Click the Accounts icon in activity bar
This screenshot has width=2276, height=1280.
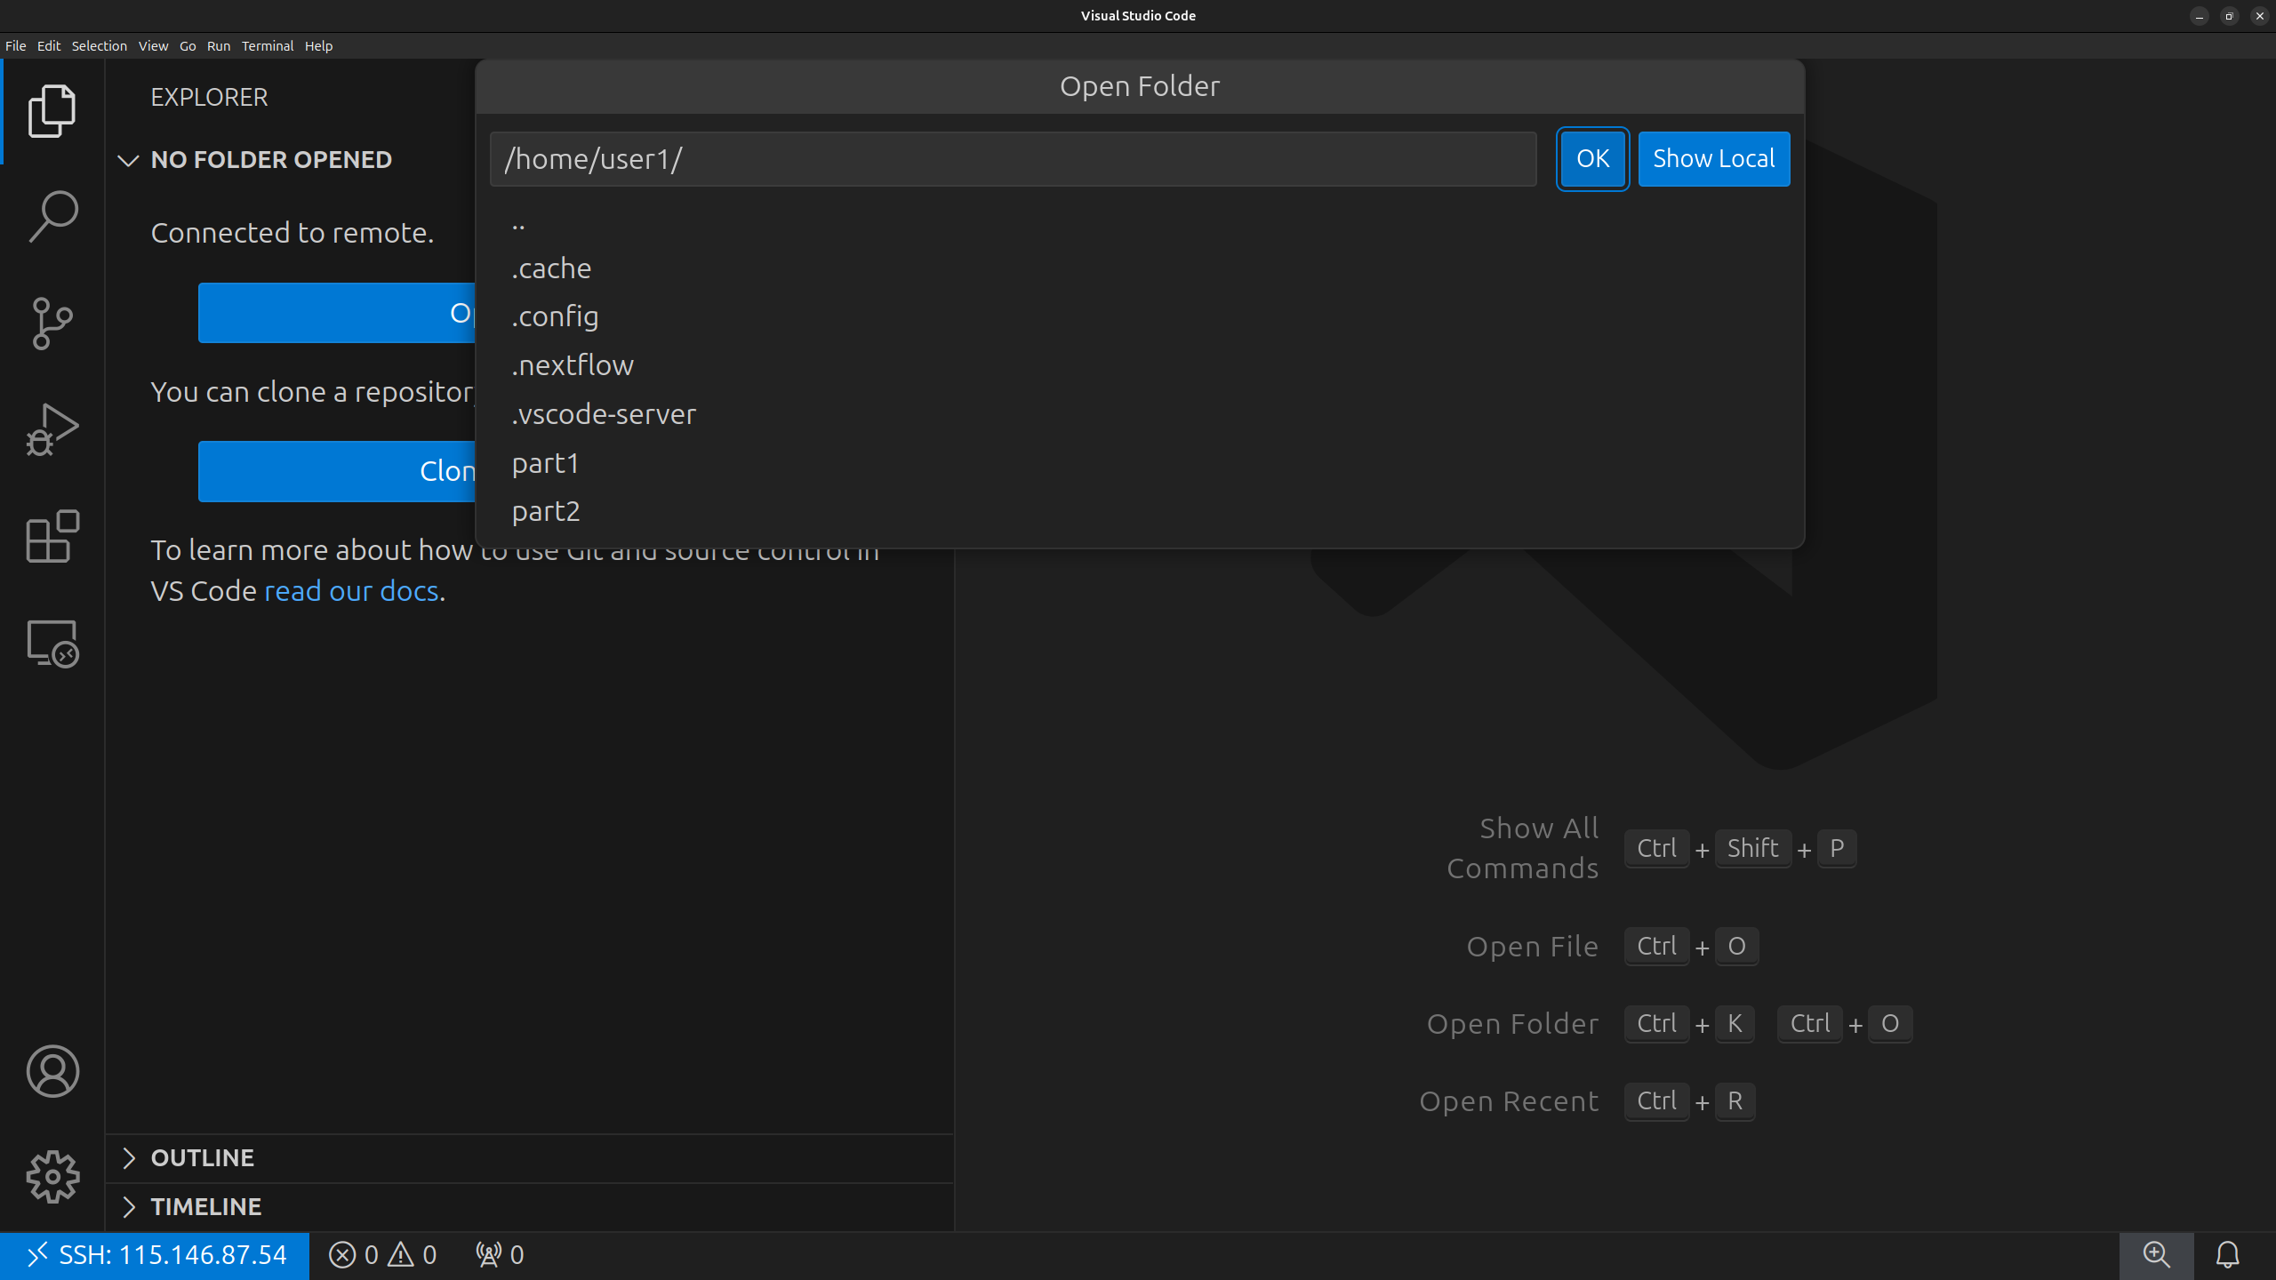[x=52, y=1071]
